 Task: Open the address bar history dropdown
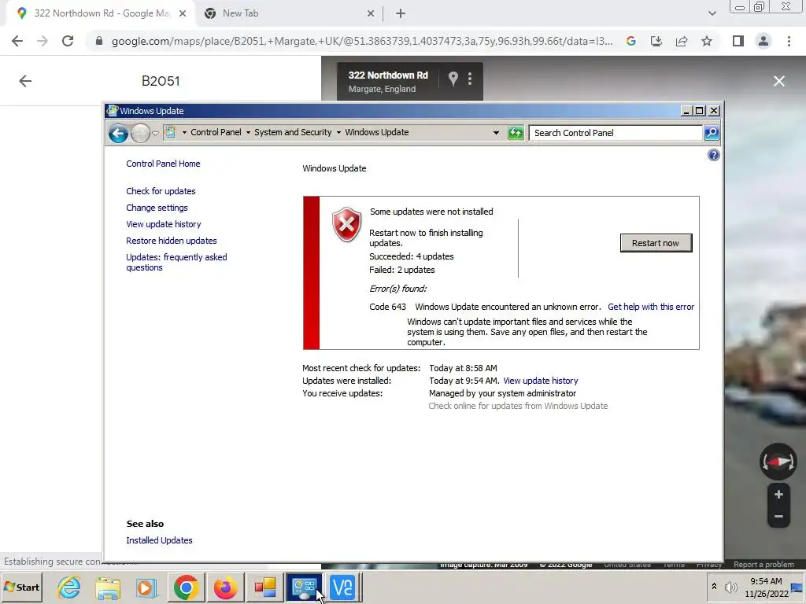click(496, 132)
